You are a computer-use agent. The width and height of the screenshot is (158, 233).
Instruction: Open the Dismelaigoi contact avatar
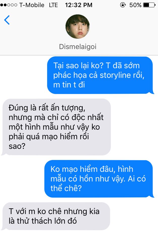click(x=78, y=27)
